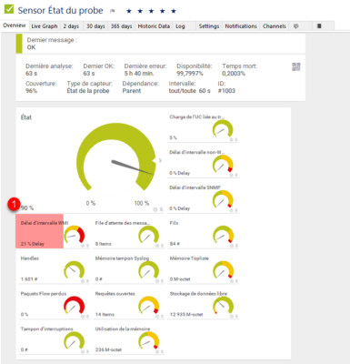The height and width of the screenshot is (364, 350).
Task: Open the QR code icon
Action: click(x=296, y=66)
